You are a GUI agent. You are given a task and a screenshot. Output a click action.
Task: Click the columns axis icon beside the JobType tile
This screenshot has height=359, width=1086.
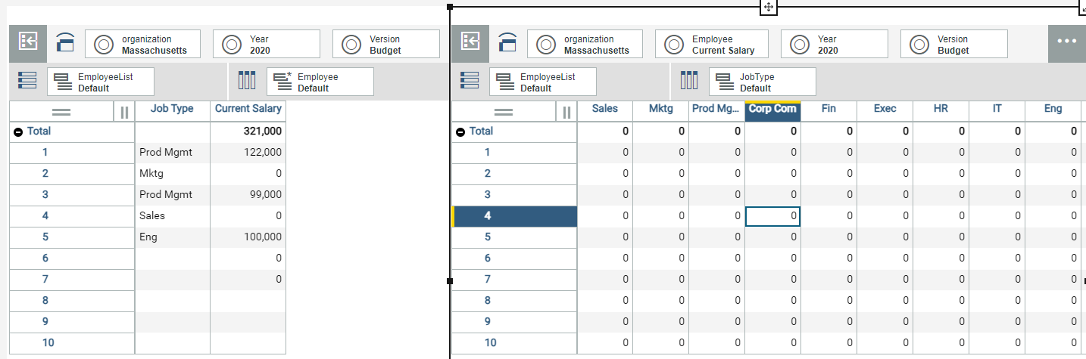coord(688,81)
